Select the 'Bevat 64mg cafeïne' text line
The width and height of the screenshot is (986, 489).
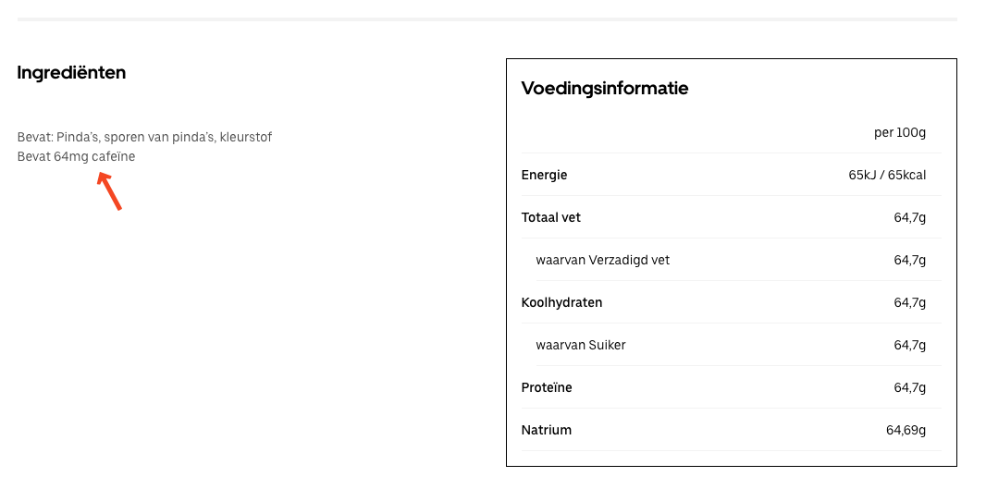point(76,156)
